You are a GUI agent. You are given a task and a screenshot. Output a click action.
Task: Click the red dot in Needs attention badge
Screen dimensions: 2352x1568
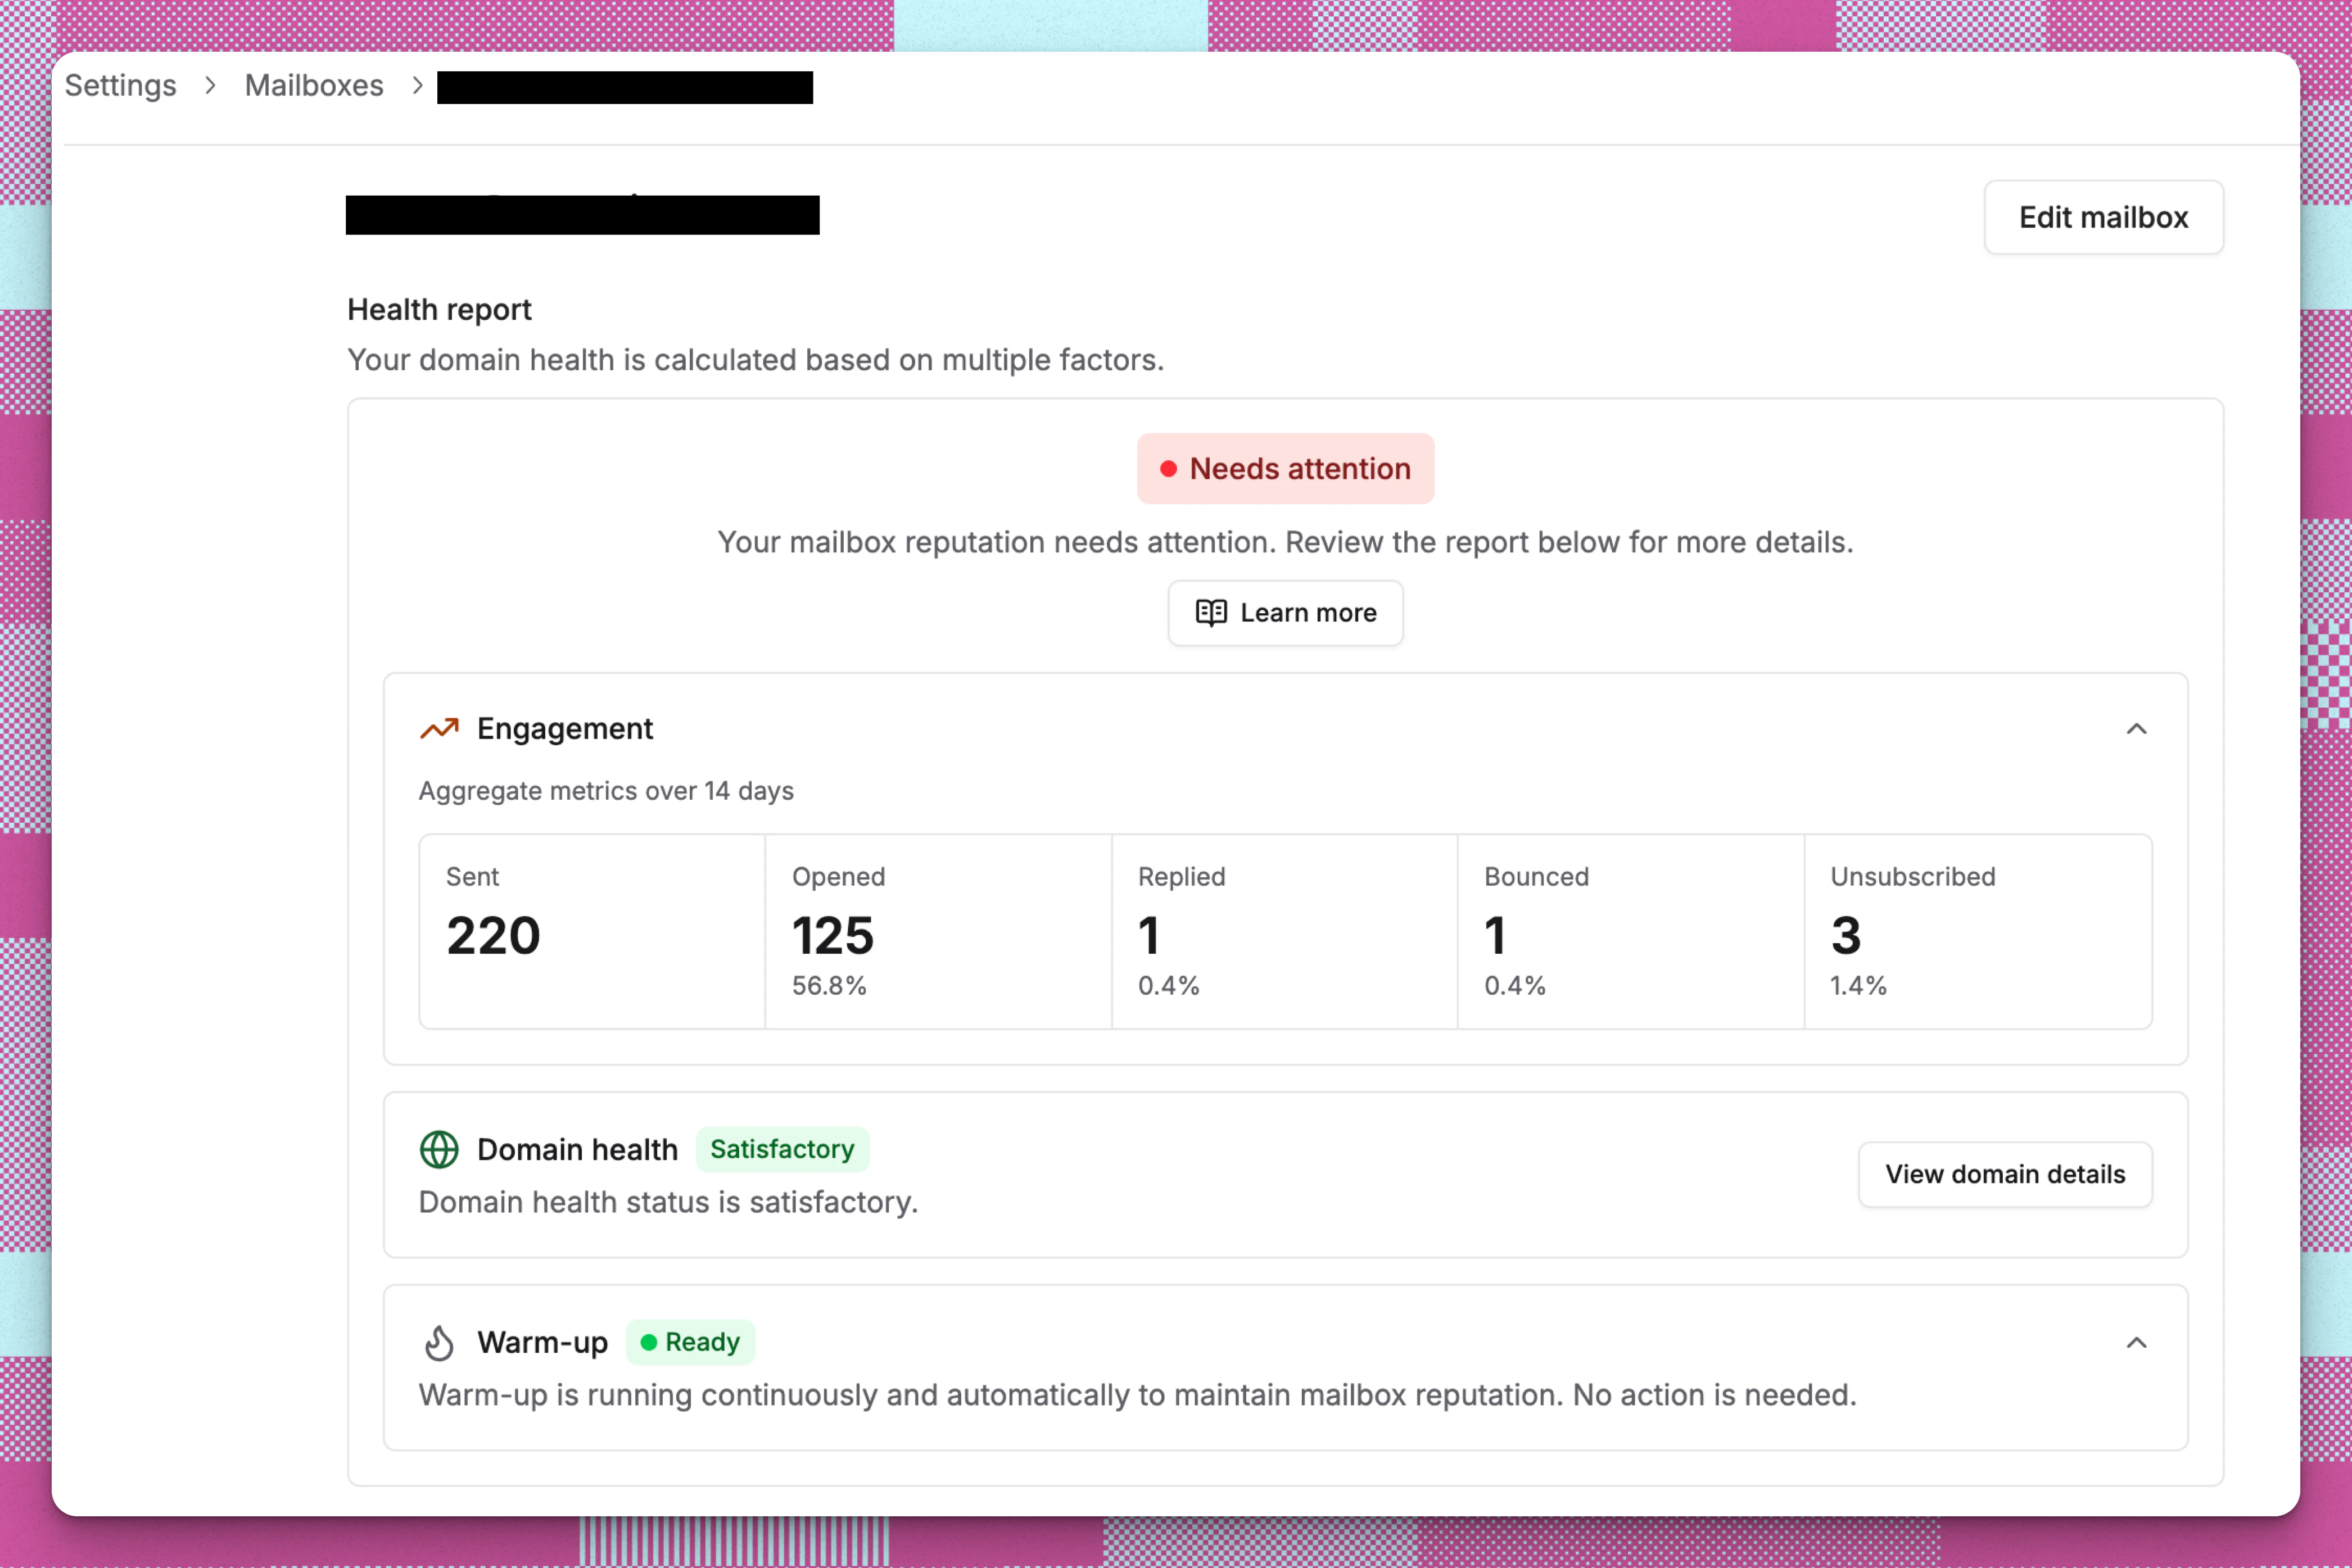[x=1167, y=468]
